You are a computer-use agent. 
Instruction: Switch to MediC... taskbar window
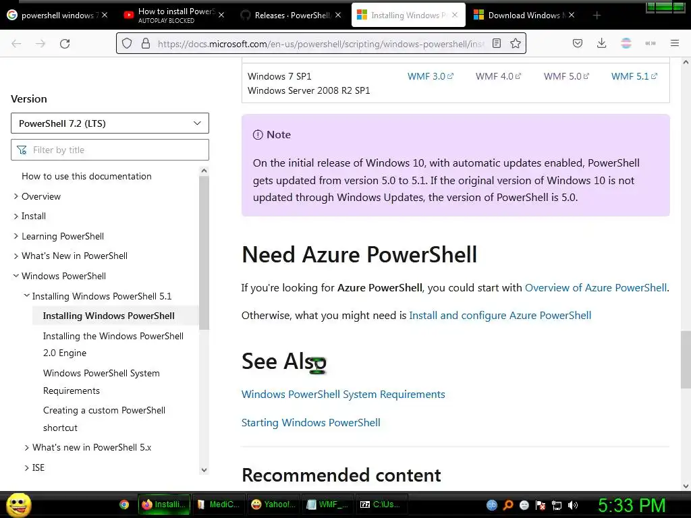tap(219, 505)
